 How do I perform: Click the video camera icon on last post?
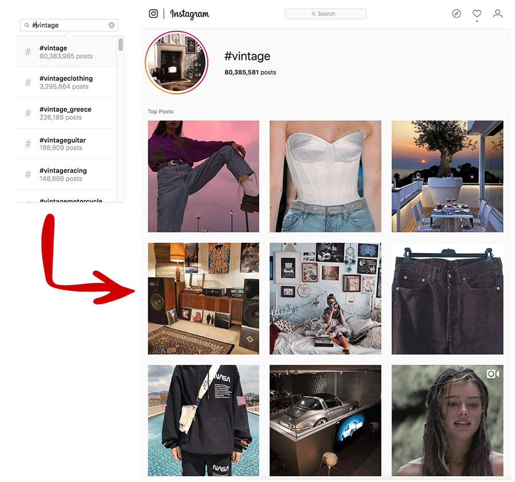pyautogui.click(x=493, y=374)
